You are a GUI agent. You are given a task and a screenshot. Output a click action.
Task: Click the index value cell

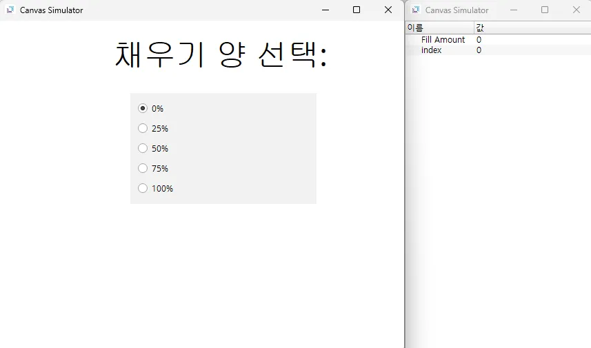pos(479,50)
